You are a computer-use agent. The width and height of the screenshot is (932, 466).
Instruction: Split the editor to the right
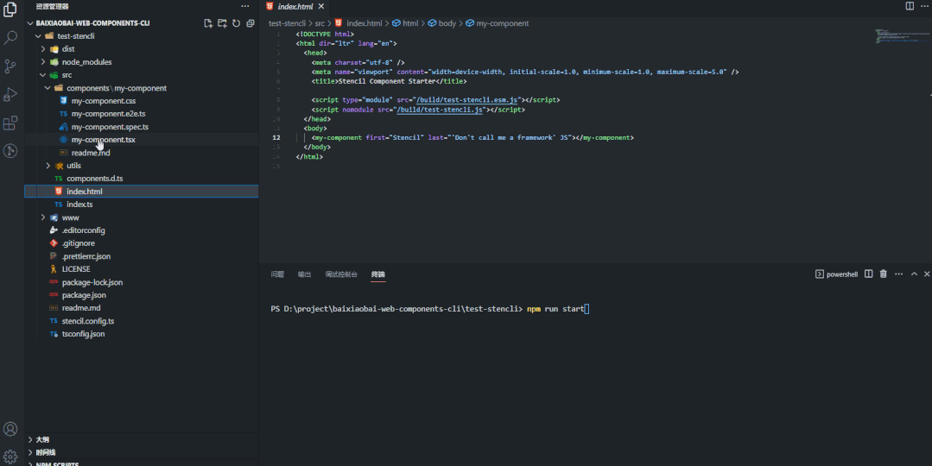[910, 6]
